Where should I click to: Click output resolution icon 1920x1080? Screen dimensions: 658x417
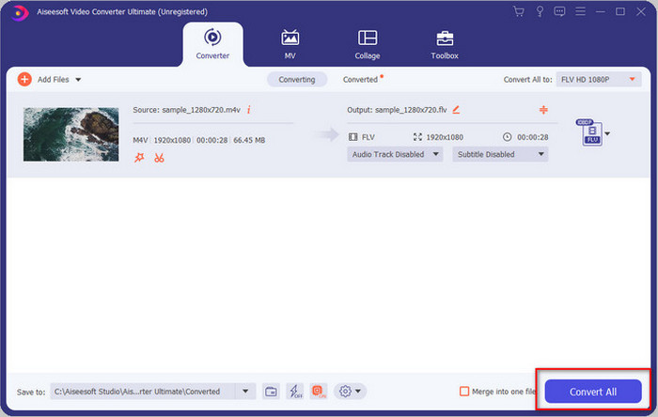[x=417, y=137]
